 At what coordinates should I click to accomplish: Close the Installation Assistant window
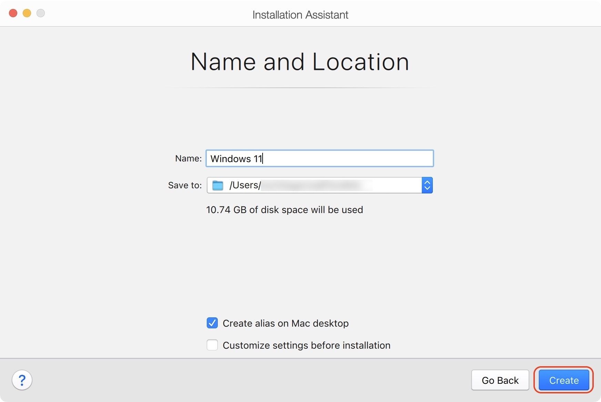click(x=13, y=13)
